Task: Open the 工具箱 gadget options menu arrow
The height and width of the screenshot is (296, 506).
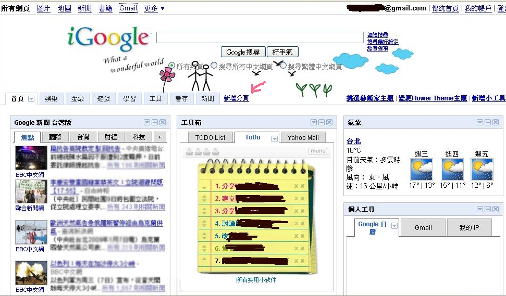Action: click(x=314, y=122)
